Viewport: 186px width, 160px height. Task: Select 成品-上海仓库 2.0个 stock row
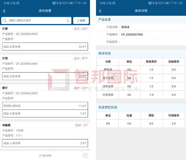pyautogui.click(x=45, y=143)
